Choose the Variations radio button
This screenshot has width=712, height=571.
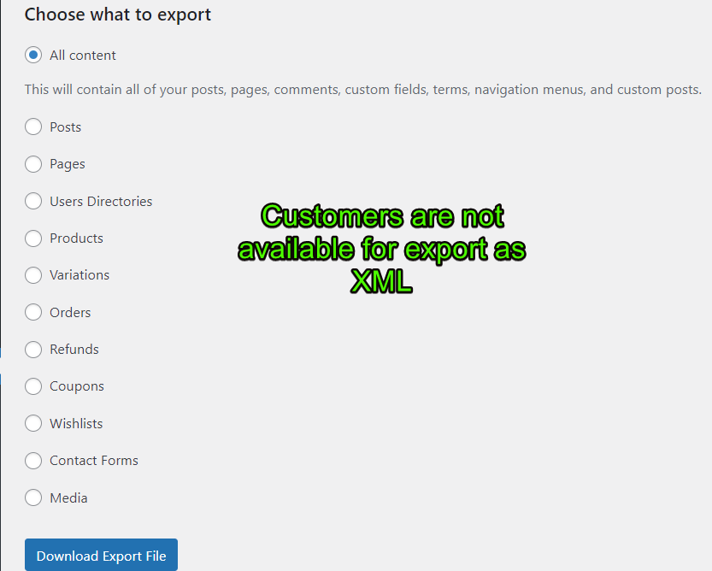pos(33,275)
